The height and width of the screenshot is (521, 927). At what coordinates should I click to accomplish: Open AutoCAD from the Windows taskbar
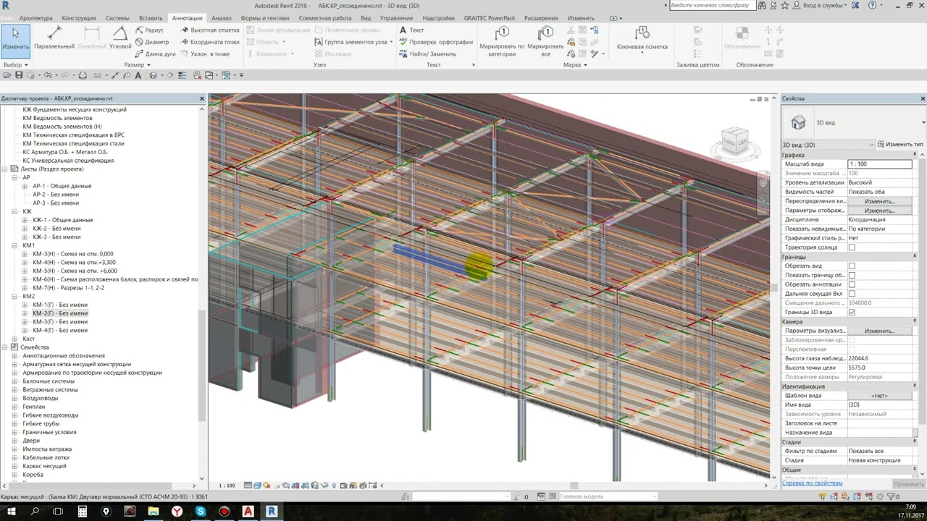point(248,511)
